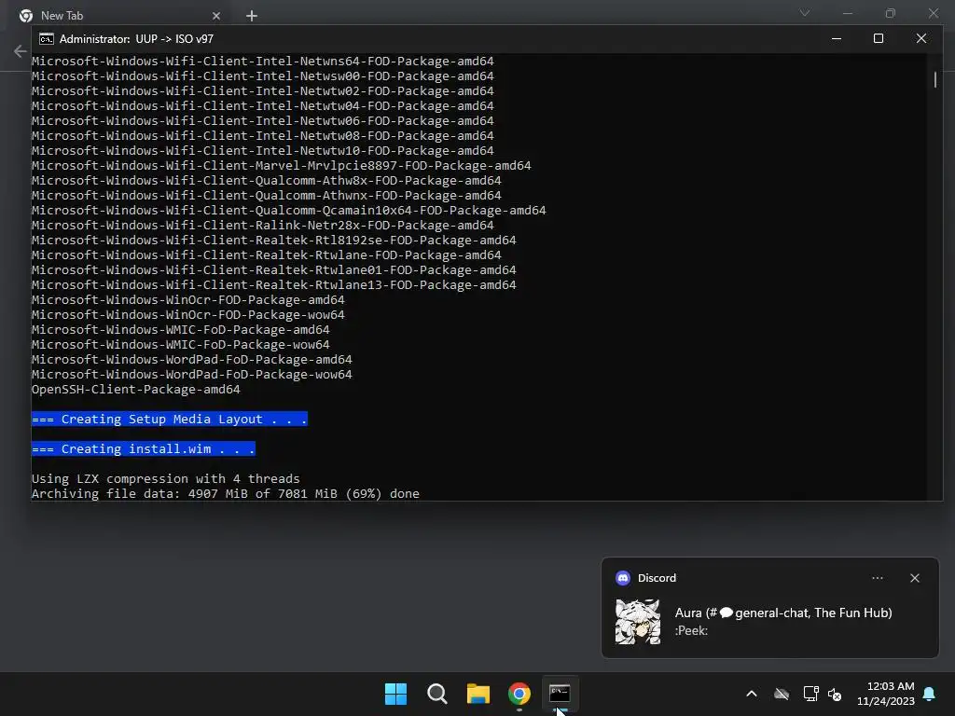Select the Chrome New Tab tab

(120, 16)
